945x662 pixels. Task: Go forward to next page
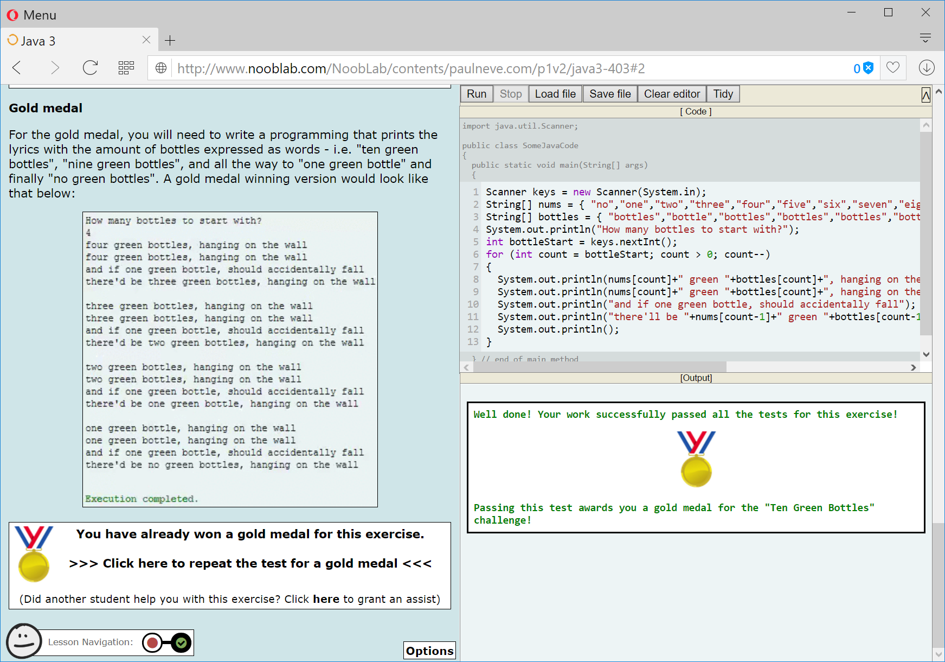(x=54, y=68)
